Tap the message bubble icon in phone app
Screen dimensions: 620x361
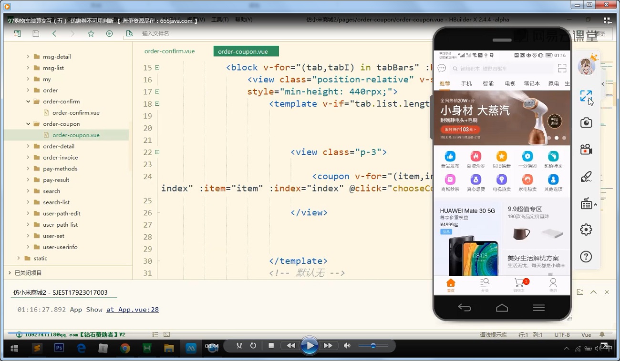442,69
